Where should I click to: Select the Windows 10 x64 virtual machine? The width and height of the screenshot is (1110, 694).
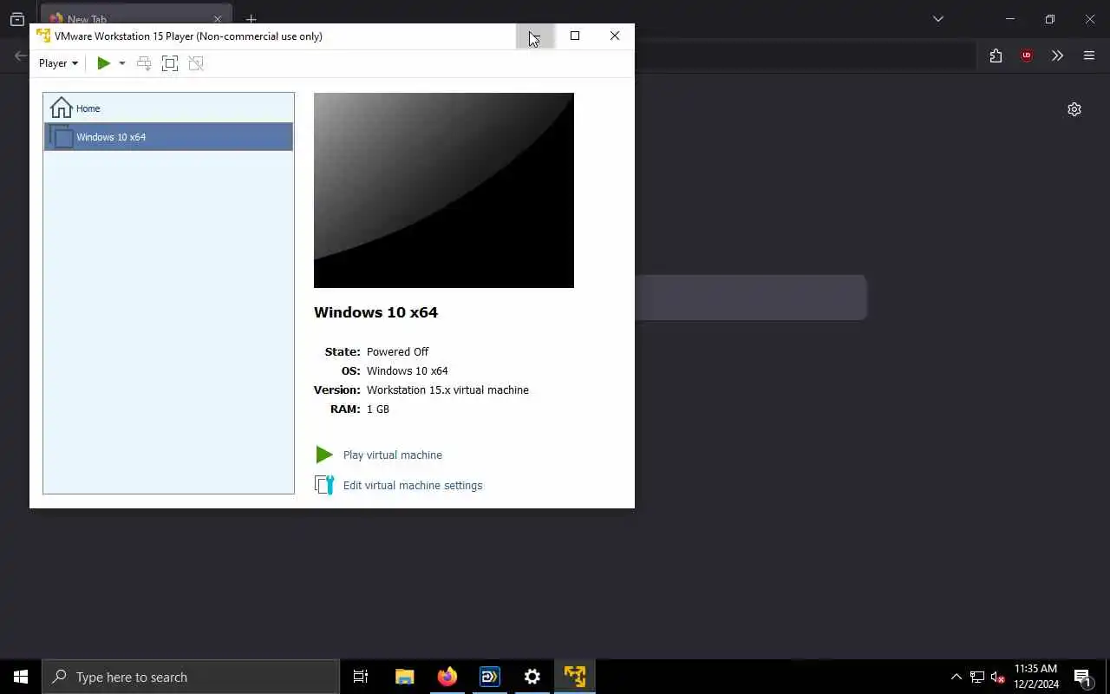point(168,137)
